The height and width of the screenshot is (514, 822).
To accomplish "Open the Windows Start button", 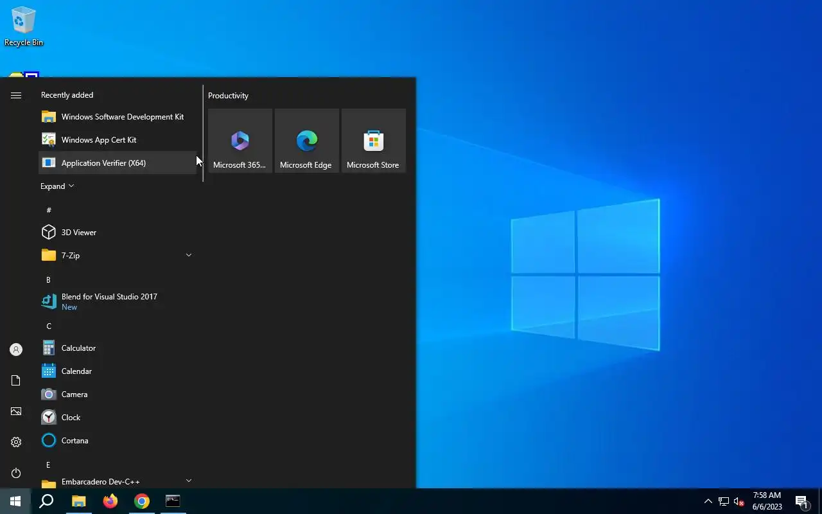I will tap(15, 501).
